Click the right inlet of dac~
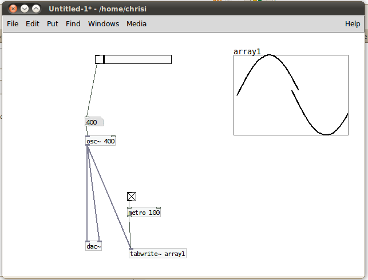This screenshot has width=368, height=280. [100, 241]
